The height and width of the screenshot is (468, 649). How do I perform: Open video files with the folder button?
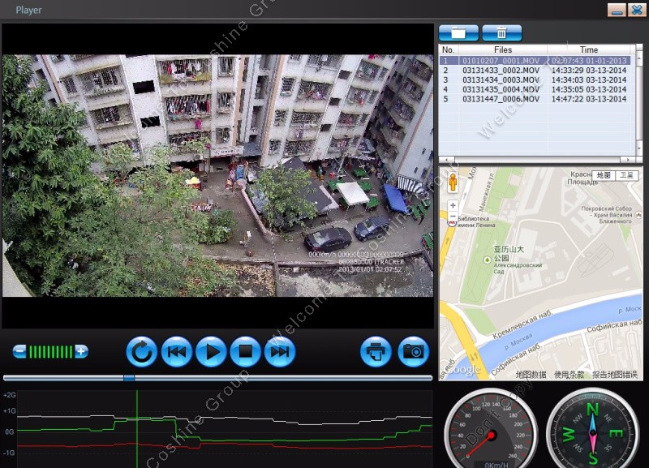458,33
